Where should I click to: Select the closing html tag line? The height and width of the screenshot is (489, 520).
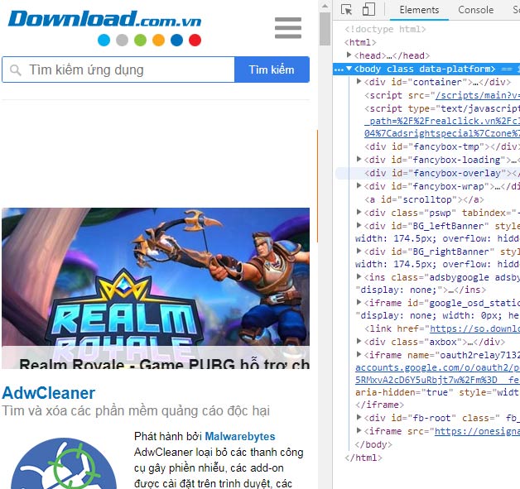pos(364,458)
